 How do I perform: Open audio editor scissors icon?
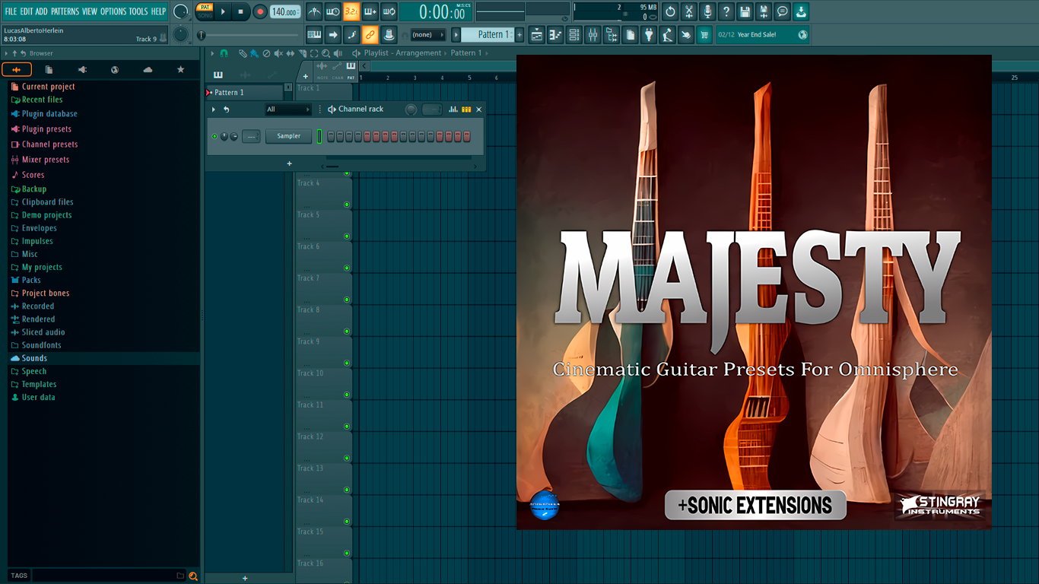pos(689,11)
